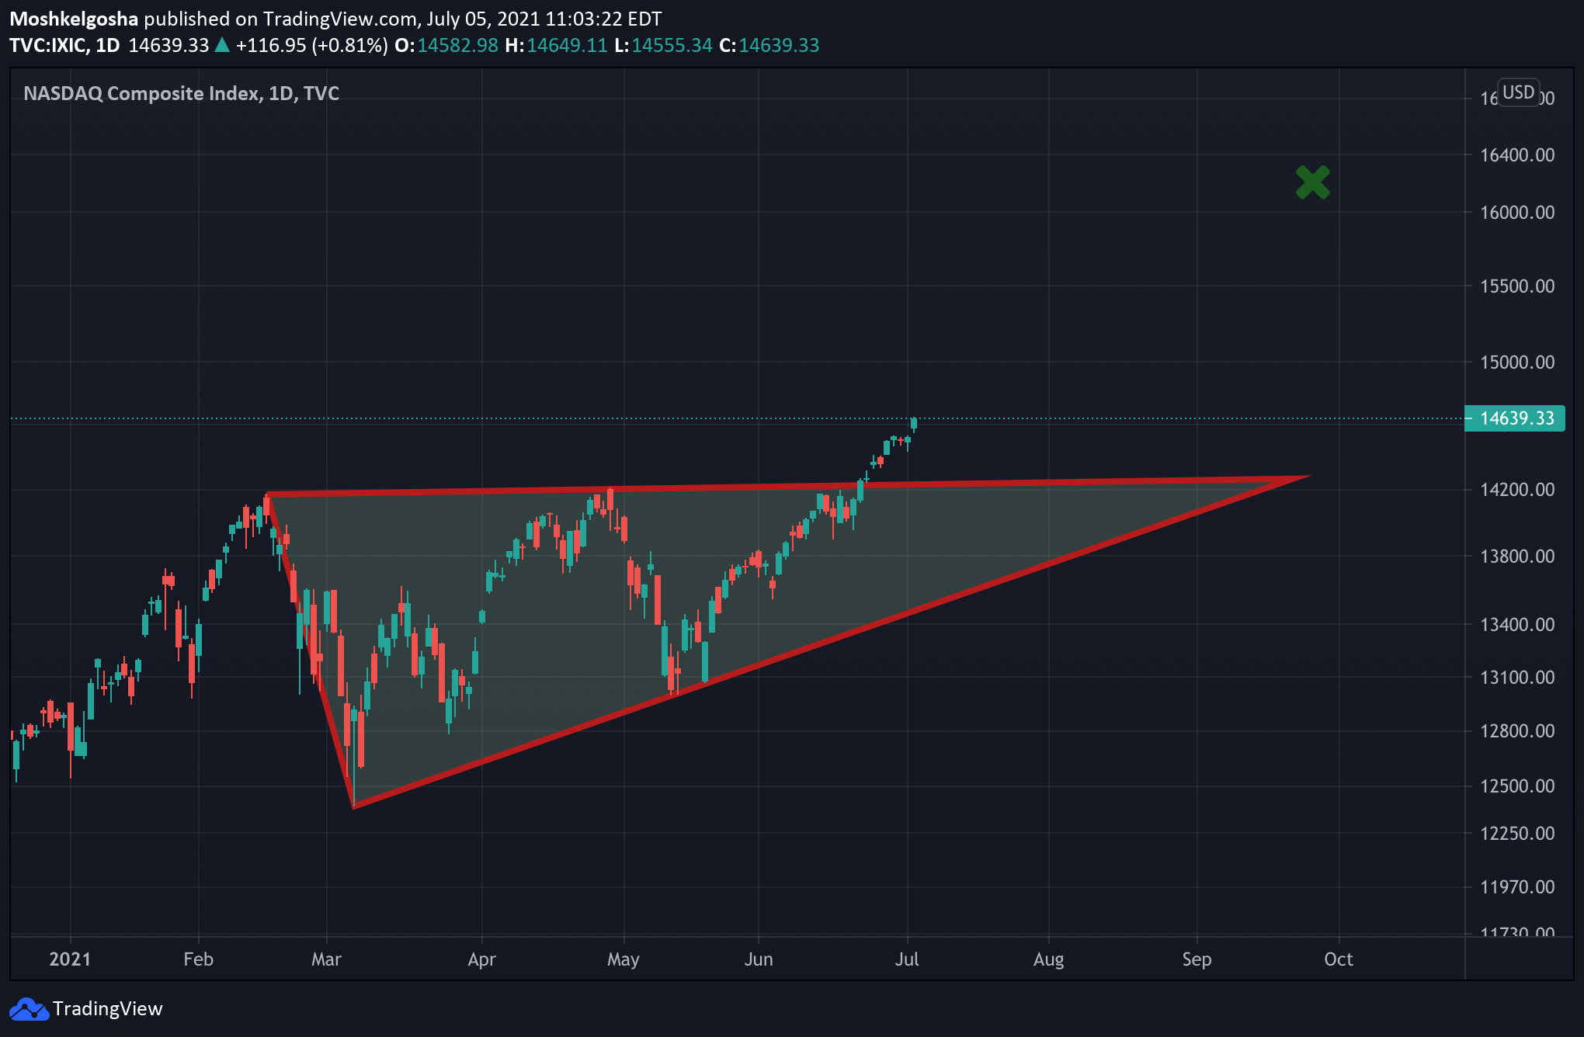Viewport: 1584px width, 1037px height.
Task: Click the triangle's right apex point
Action: (1310, 477)
